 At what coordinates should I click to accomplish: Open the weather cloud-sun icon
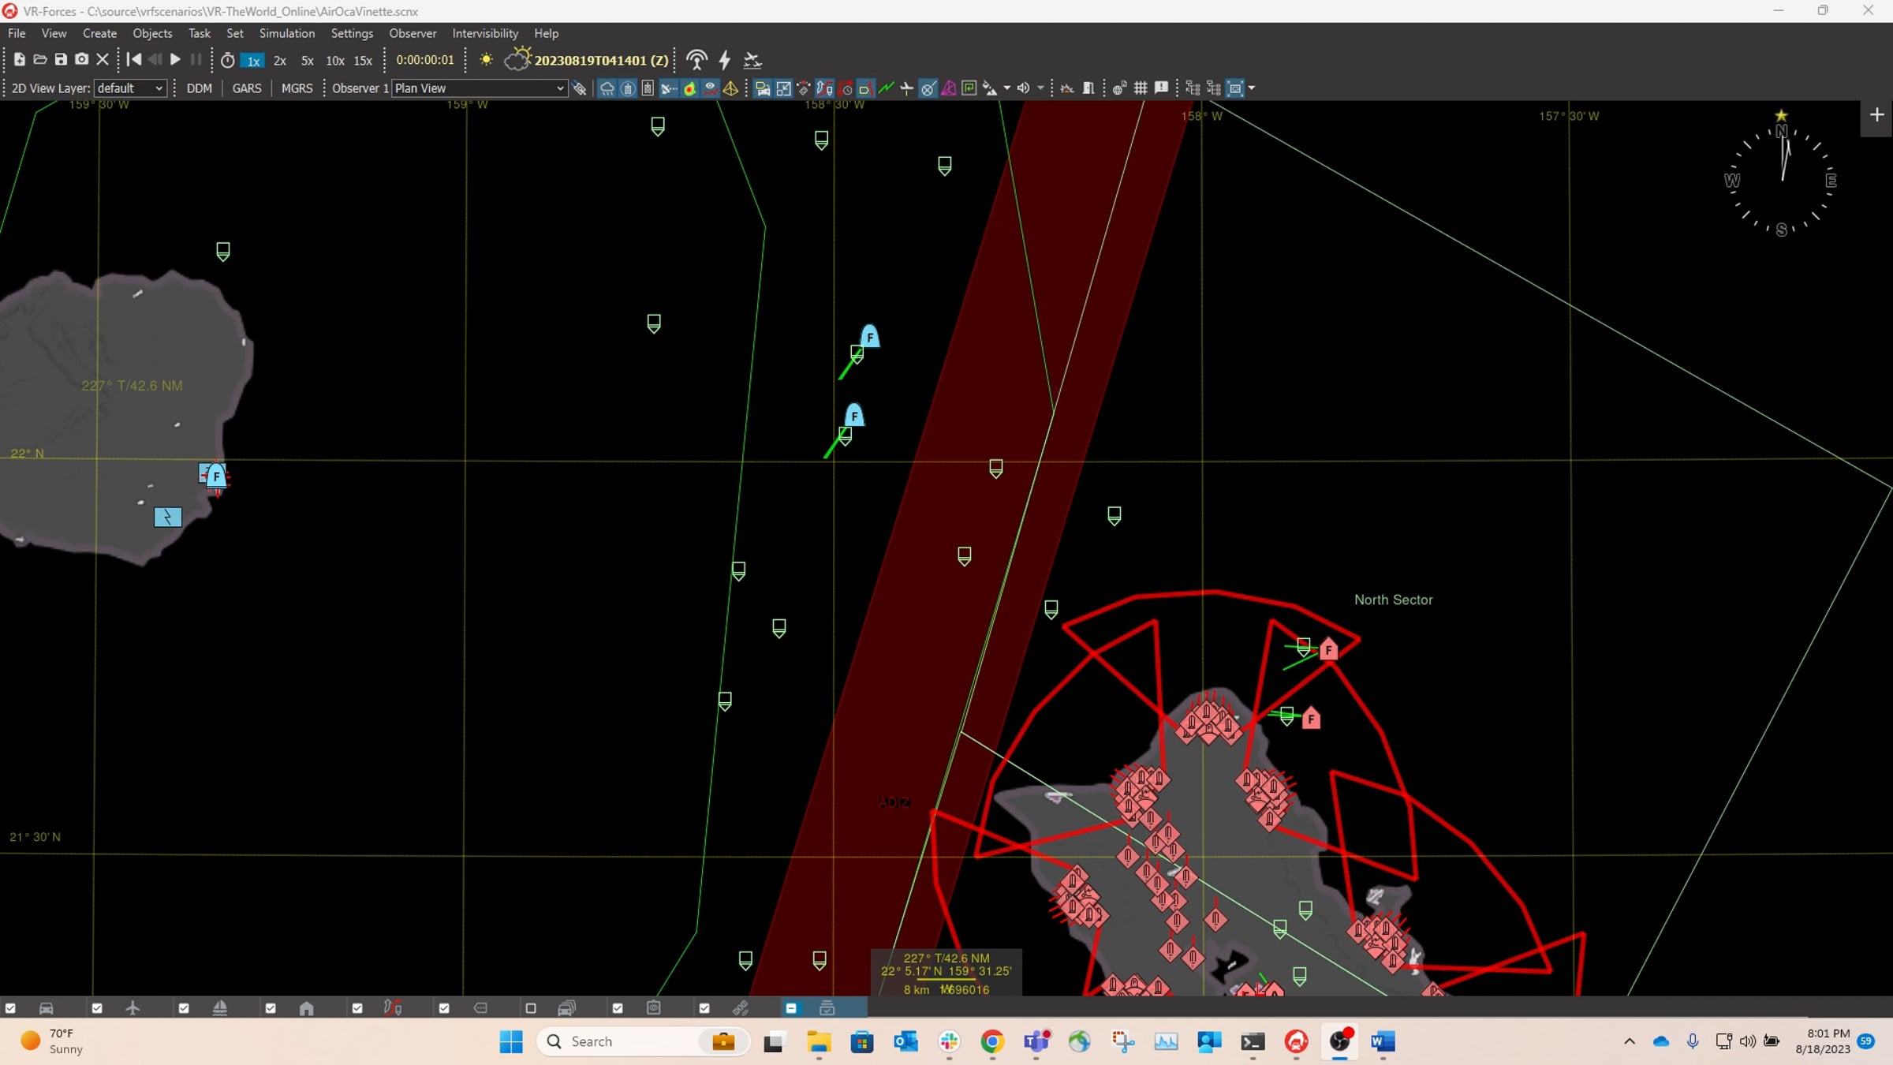tap(517, 60)
